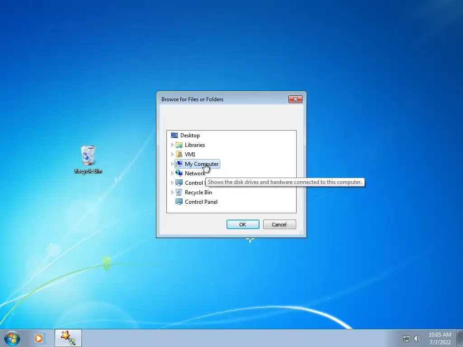Launch Windows Media Player from the taskbar

click(x=39, y=338)
